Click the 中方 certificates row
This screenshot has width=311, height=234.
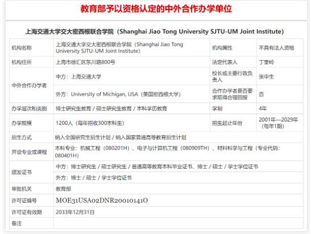(178, 166)
